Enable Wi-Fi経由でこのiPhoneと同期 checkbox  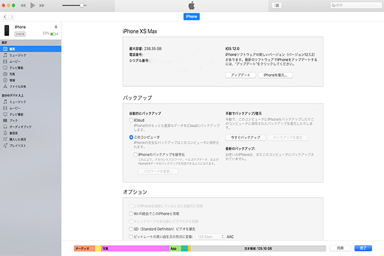131,214
